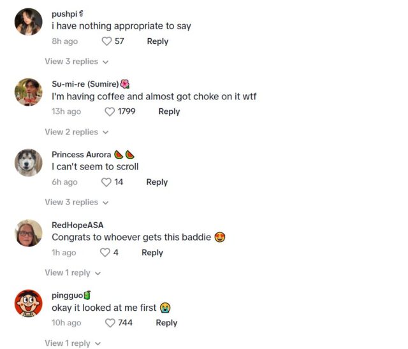Reply to pushpi's comment
408x349 pixels.
157,41
